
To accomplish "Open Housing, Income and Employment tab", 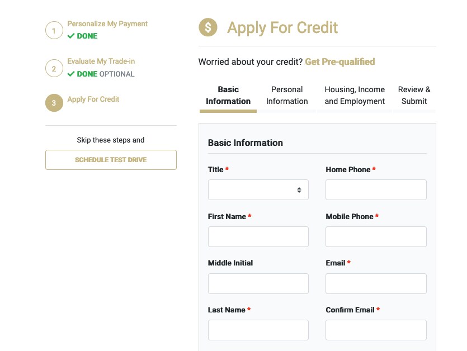I will click(x=355, y=95).
